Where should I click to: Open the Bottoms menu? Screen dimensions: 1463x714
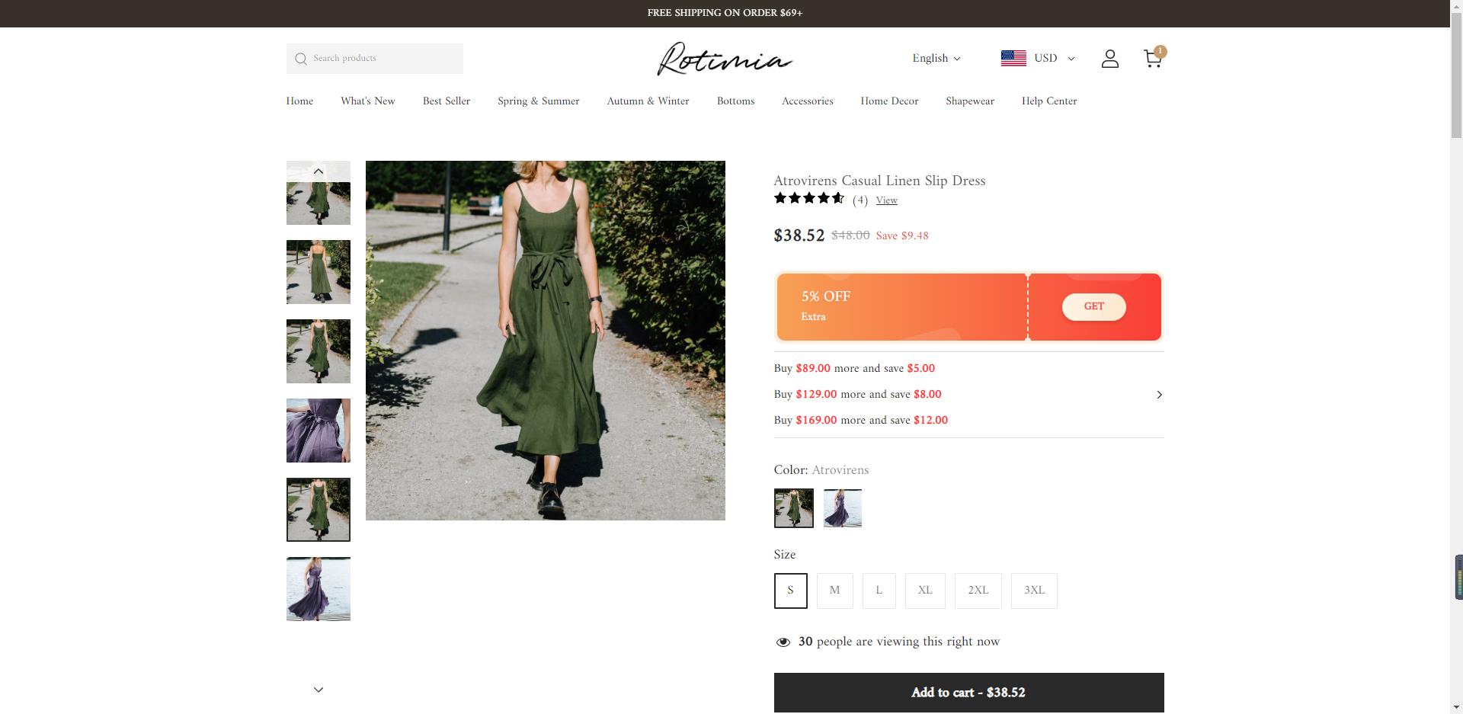(x=735, y=101)
